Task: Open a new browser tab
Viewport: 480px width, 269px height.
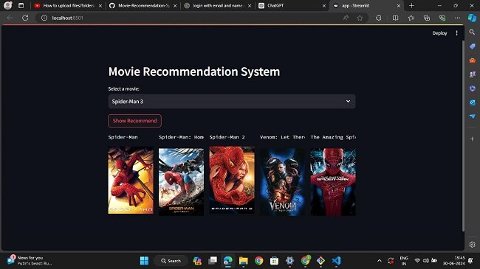Action: (x=411, y=5)
